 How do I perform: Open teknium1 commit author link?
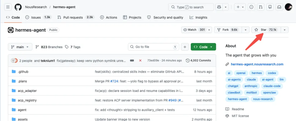click(48, 61)
